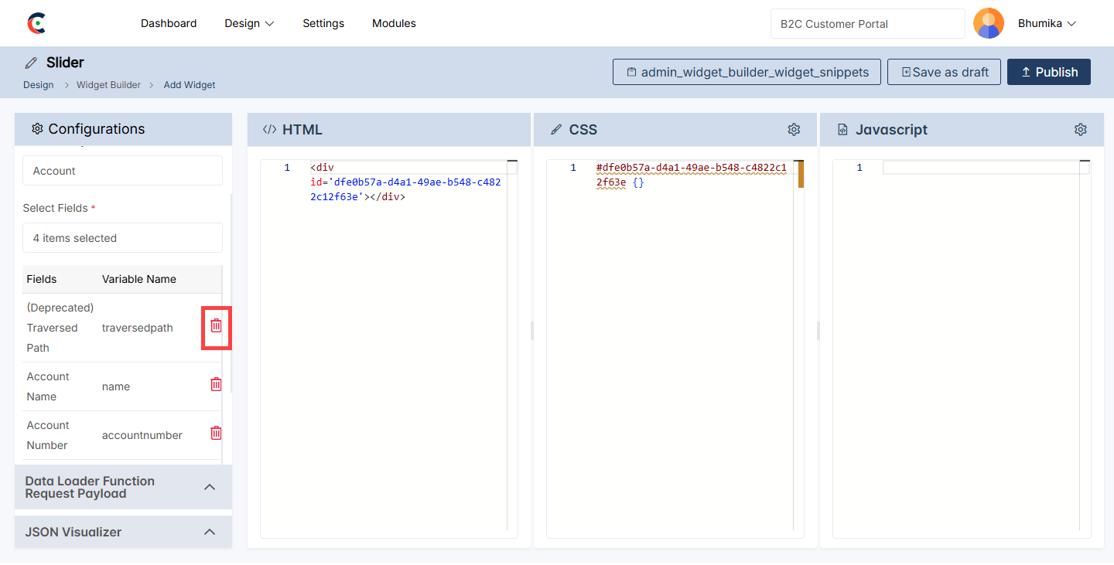Image resolution: width=1114 pixels, height=565 pixels.
Task: Delete the Account Name field row
Action: coord(217,385)
